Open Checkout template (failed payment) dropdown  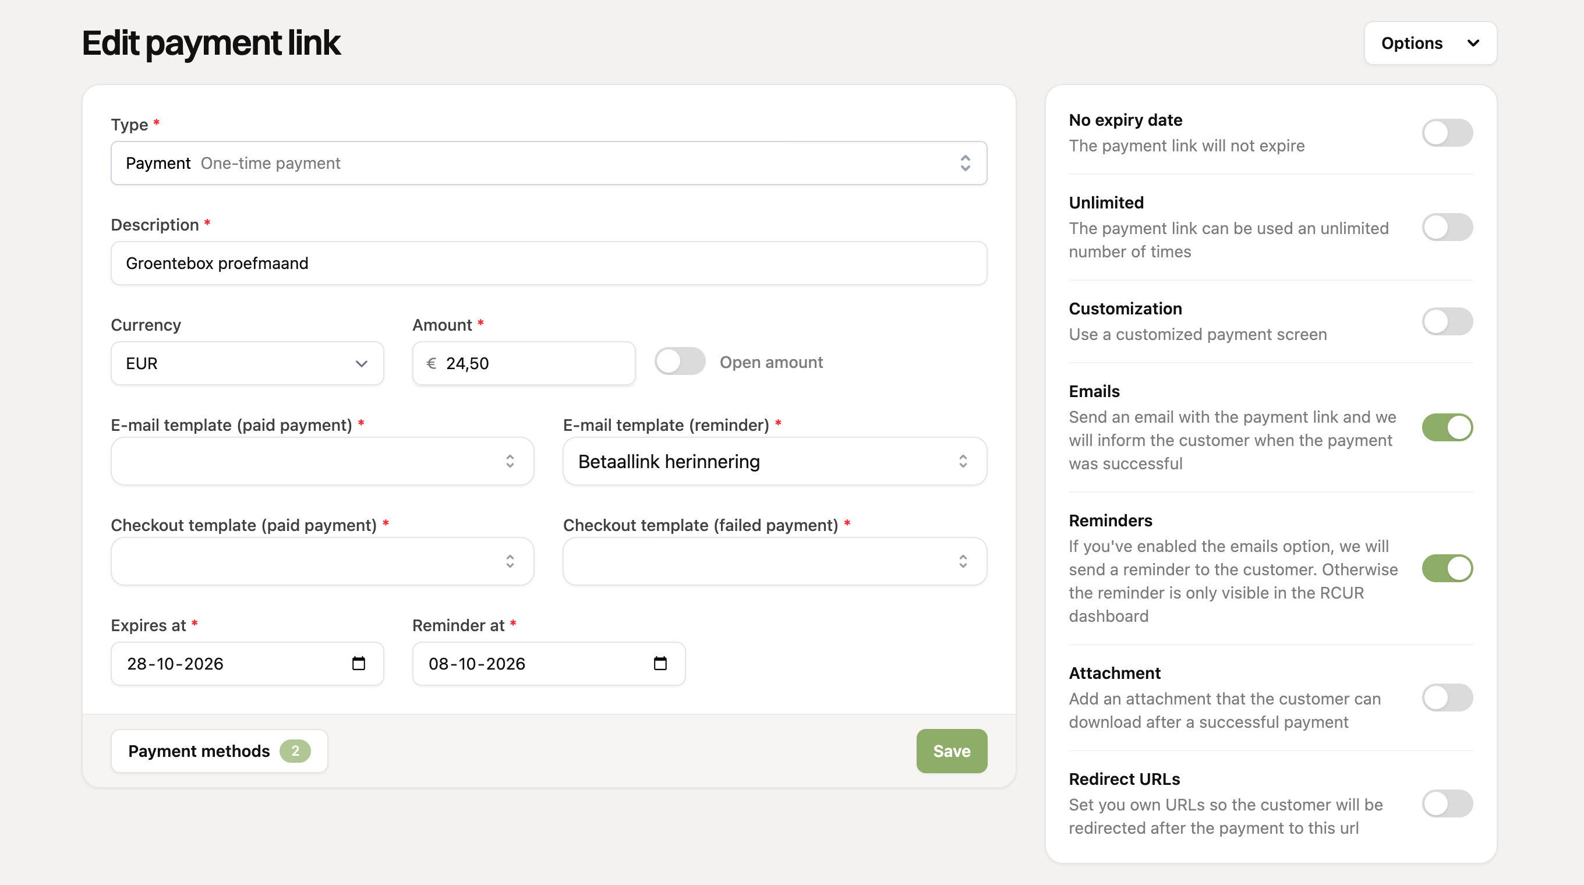tap(775, 561)
